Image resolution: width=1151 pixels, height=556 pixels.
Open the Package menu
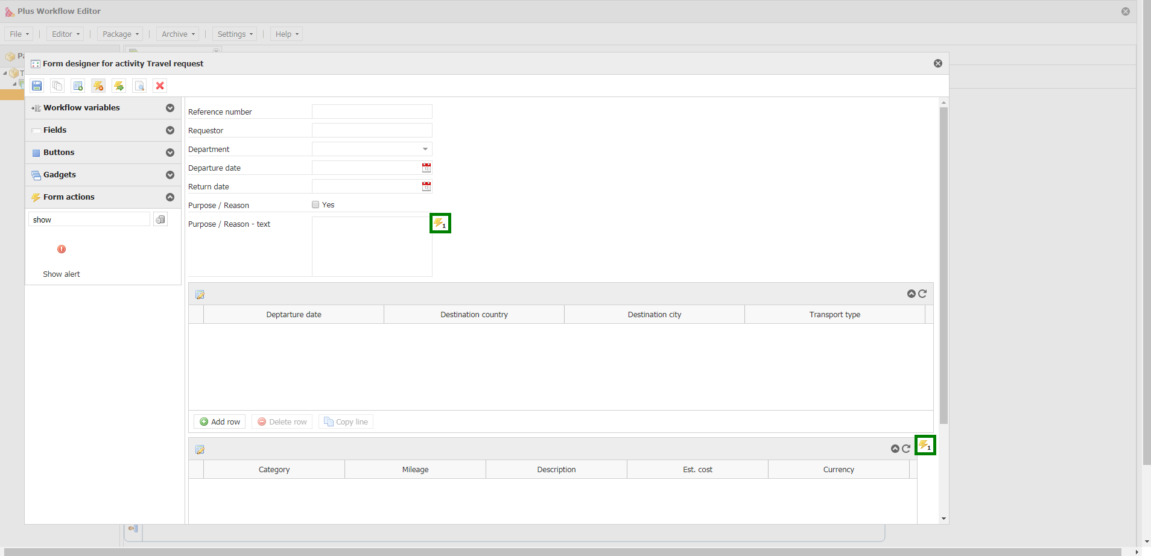tap(120, 34)
